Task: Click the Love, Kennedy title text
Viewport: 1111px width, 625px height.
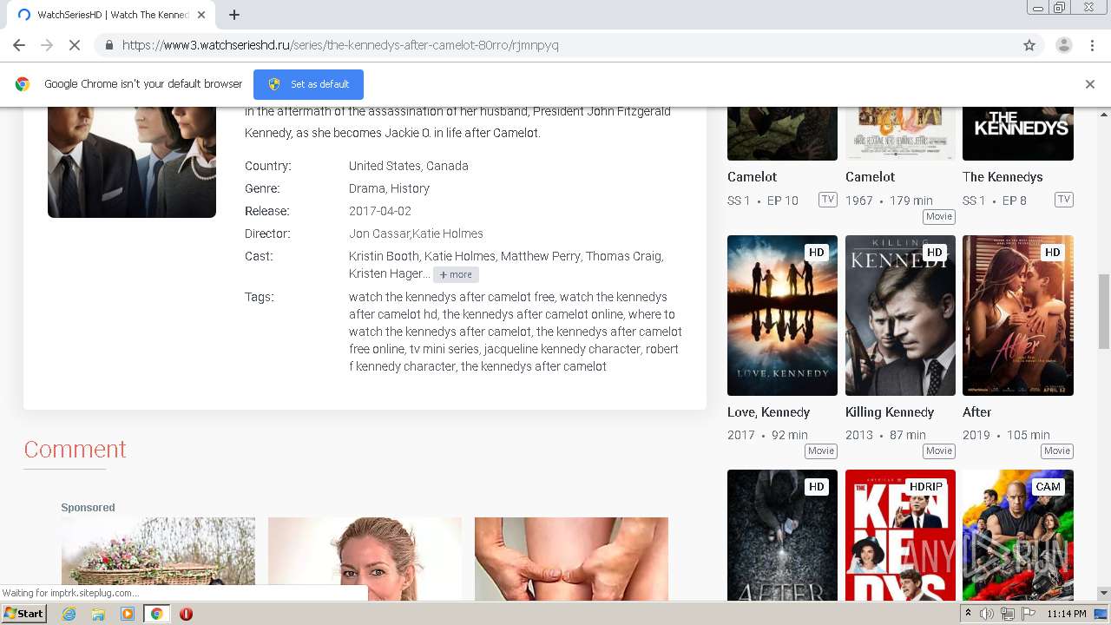Action: pyautogui.click(x=769, y=412)
